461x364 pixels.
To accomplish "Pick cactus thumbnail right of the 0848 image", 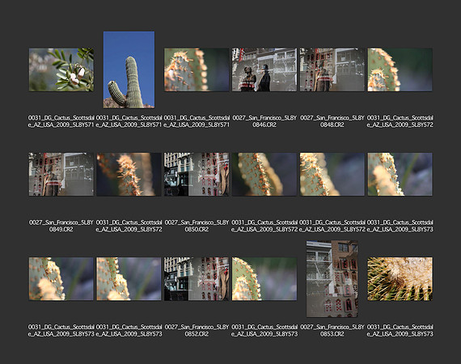I will [400, 70].
